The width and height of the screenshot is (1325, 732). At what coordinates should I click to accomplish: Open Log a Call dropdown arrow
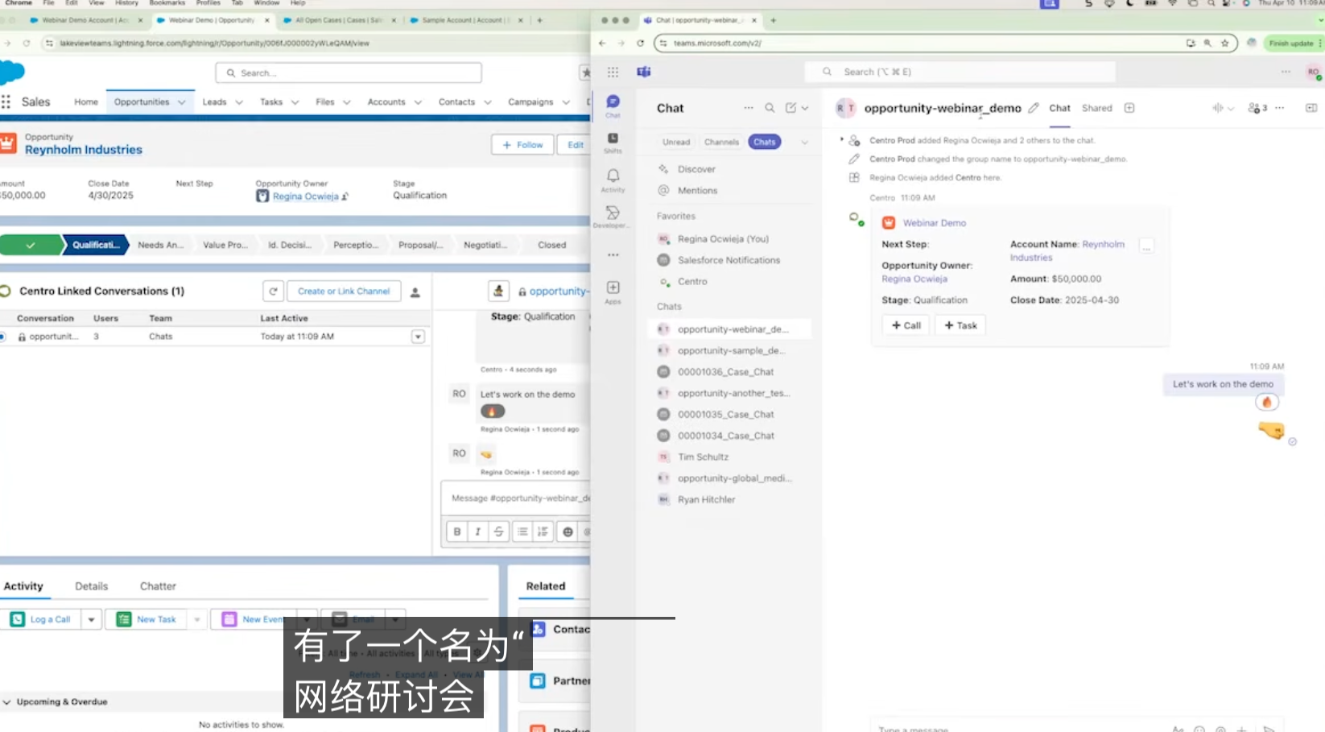(92, 619)
